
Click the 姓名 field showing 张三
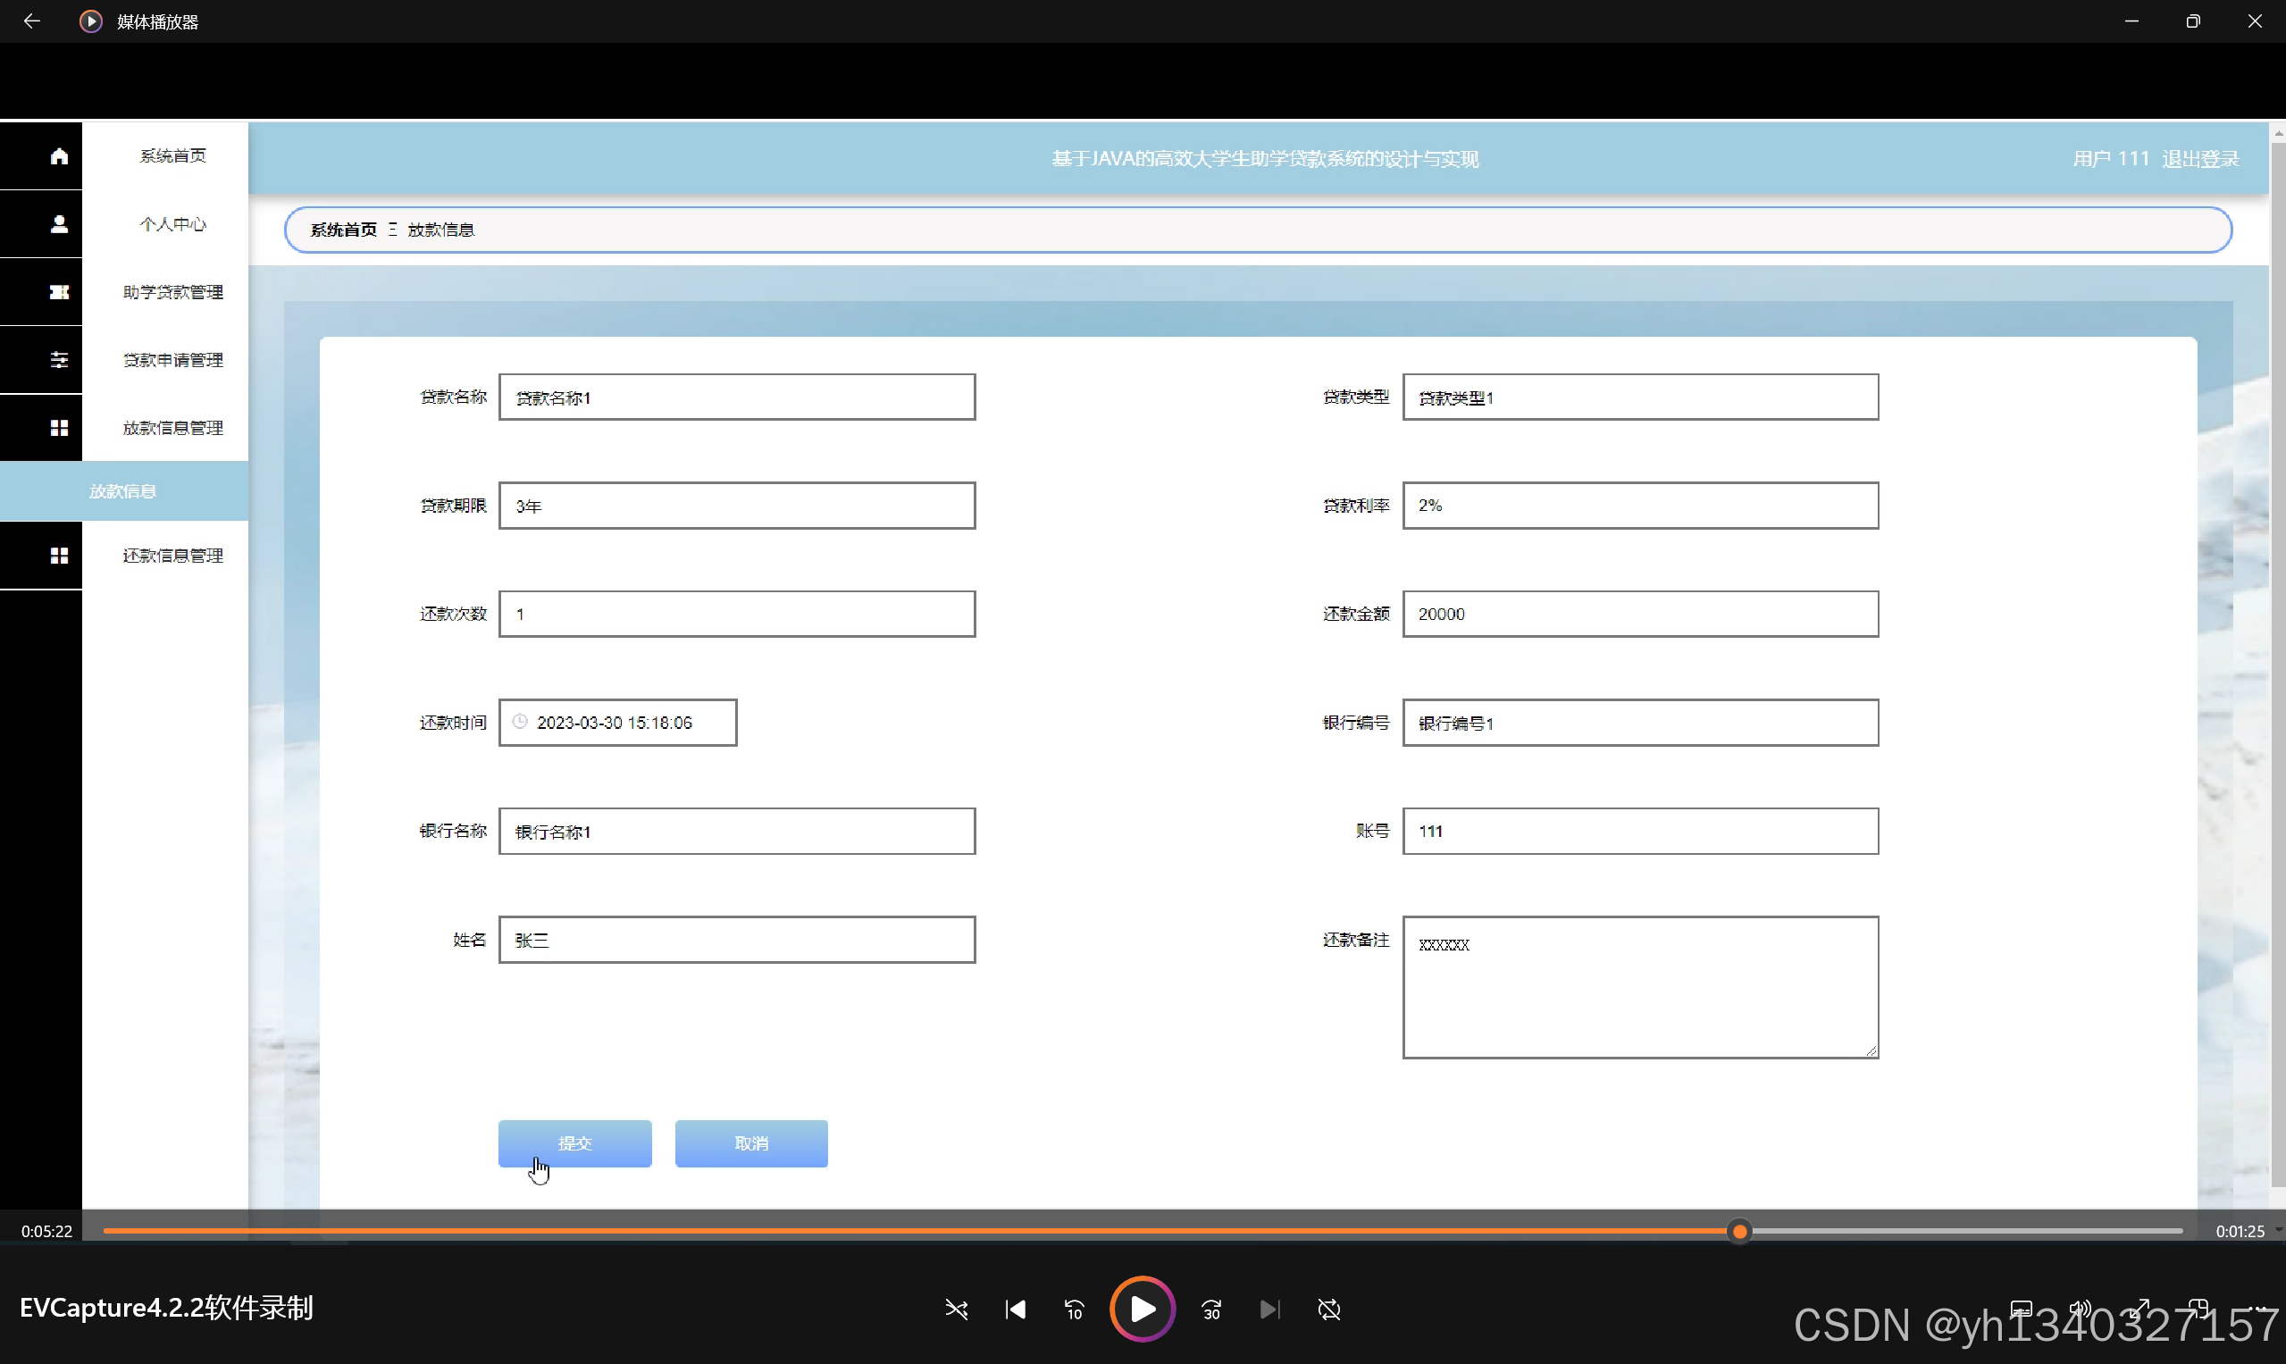point(737,940)
